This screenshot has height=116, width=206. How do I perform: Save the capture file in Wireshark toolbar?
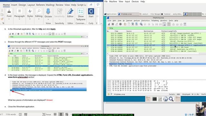click(x=129, y=24)
